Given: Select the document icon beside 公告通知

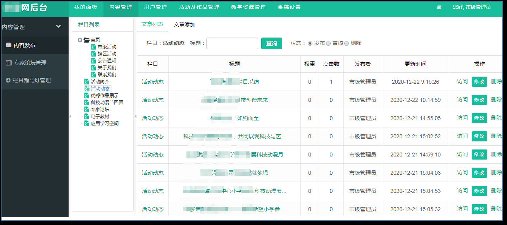Looking at the screenshot, I should (x=93, y=60).
